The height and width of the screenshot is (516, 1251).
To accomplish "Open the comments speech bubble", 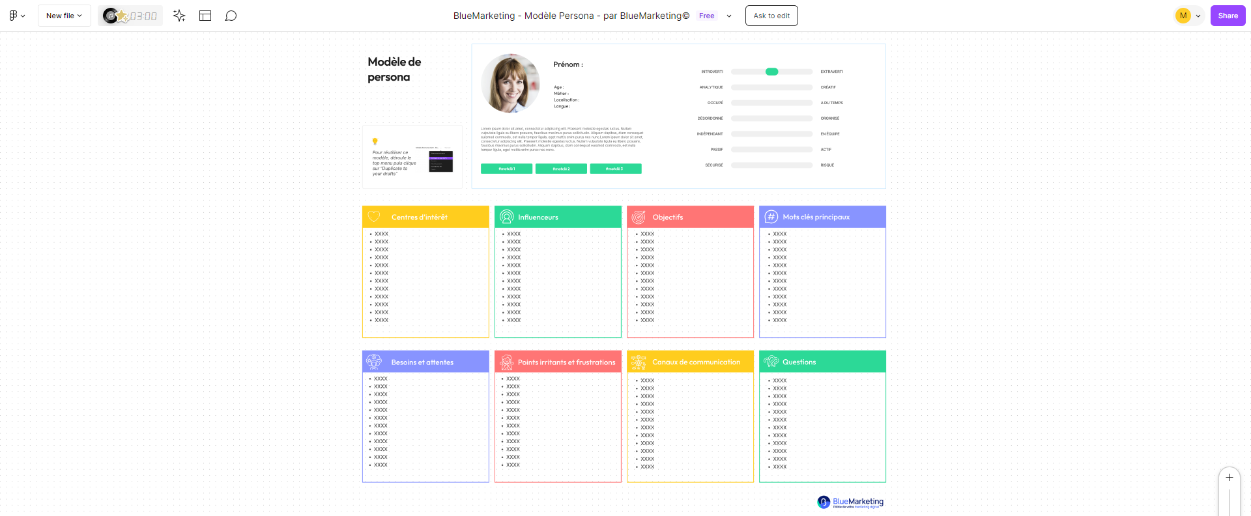I will tap(231, 16).
